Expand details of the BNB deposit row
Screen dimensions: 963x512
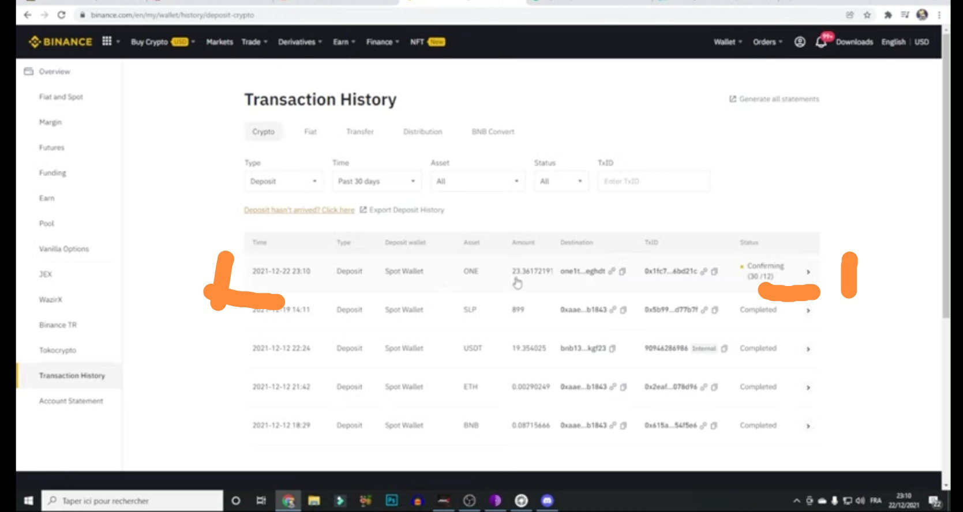click(808, 427)
